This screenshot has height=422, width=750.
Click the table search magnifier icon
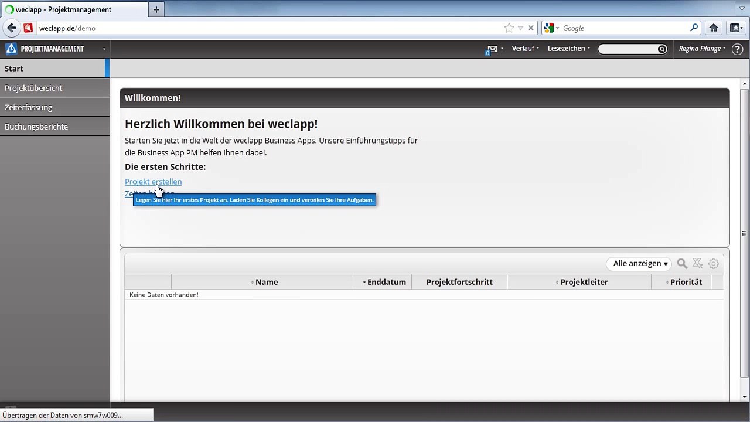[682, 264]
